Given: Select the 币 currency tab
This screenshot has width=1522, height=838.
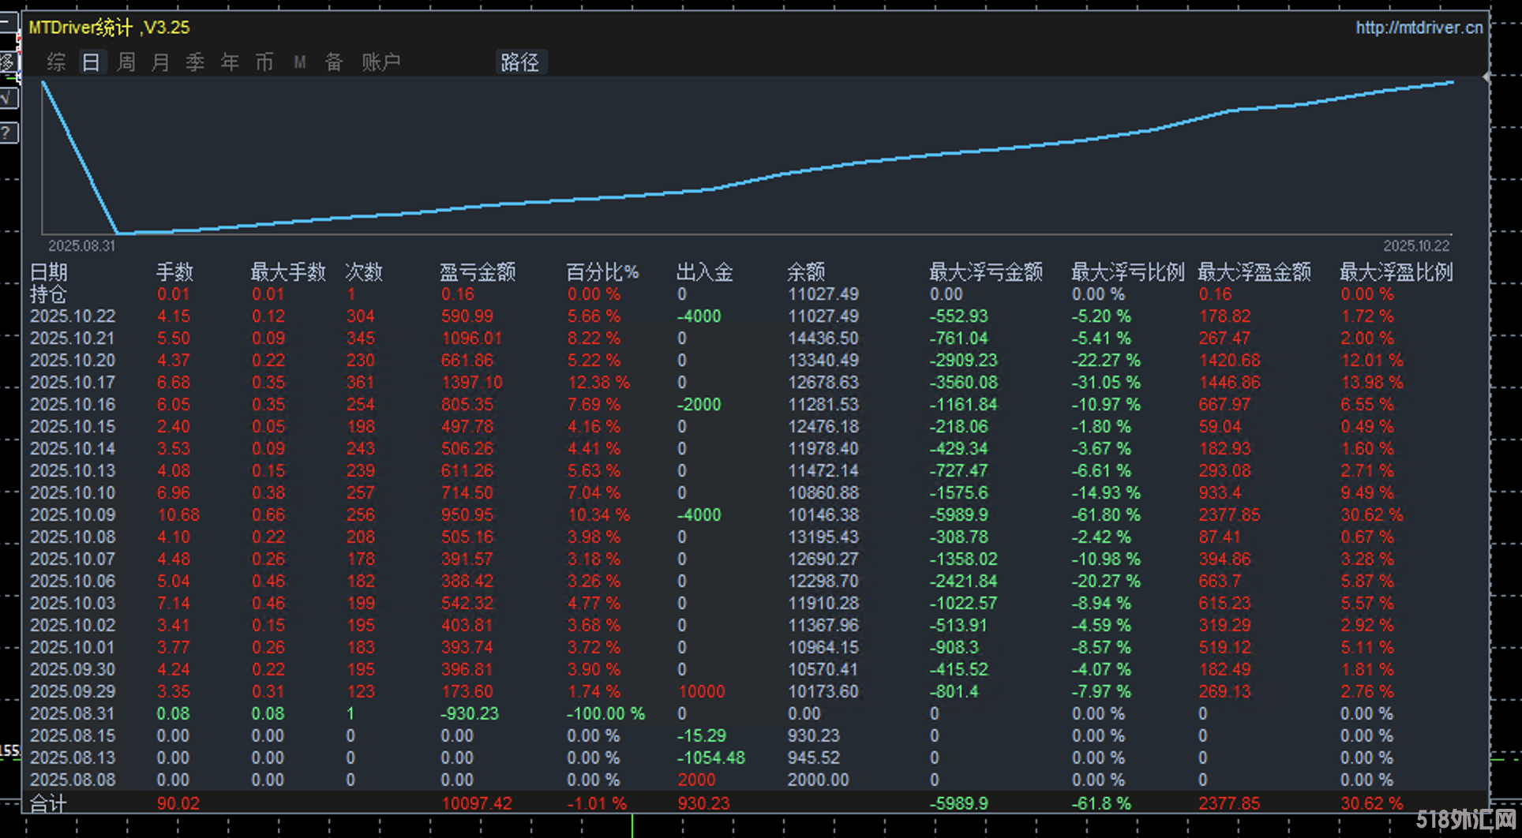Looking at the screenshot, I should 264,62.
